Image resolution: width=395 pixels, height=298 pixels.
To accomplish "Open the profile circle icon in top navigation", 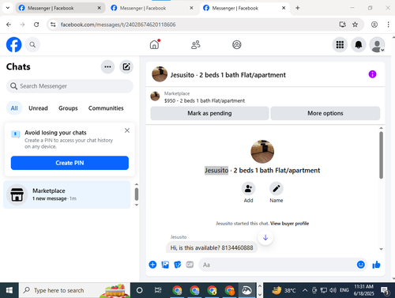I will point(237,45).
